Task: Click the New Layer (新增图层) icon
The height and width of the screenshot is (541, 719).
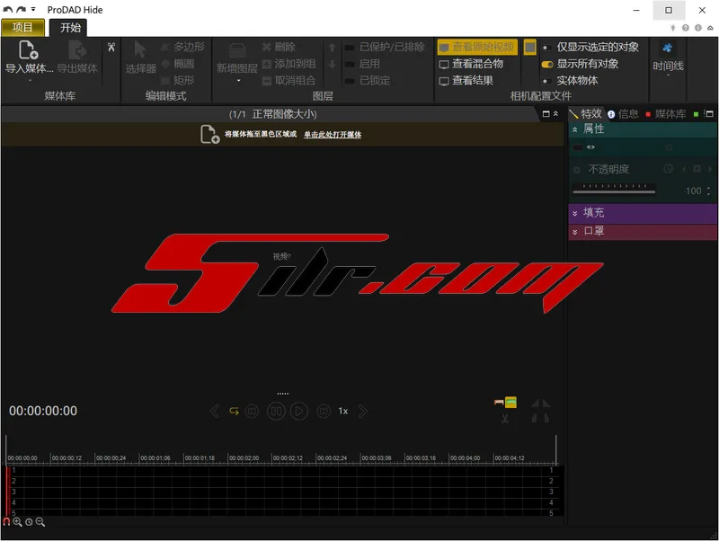Action: pos(237,51)
